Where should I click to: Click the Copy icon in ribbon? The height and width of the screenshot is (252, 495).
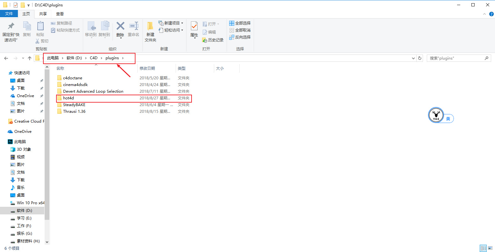tap(27, 26)
